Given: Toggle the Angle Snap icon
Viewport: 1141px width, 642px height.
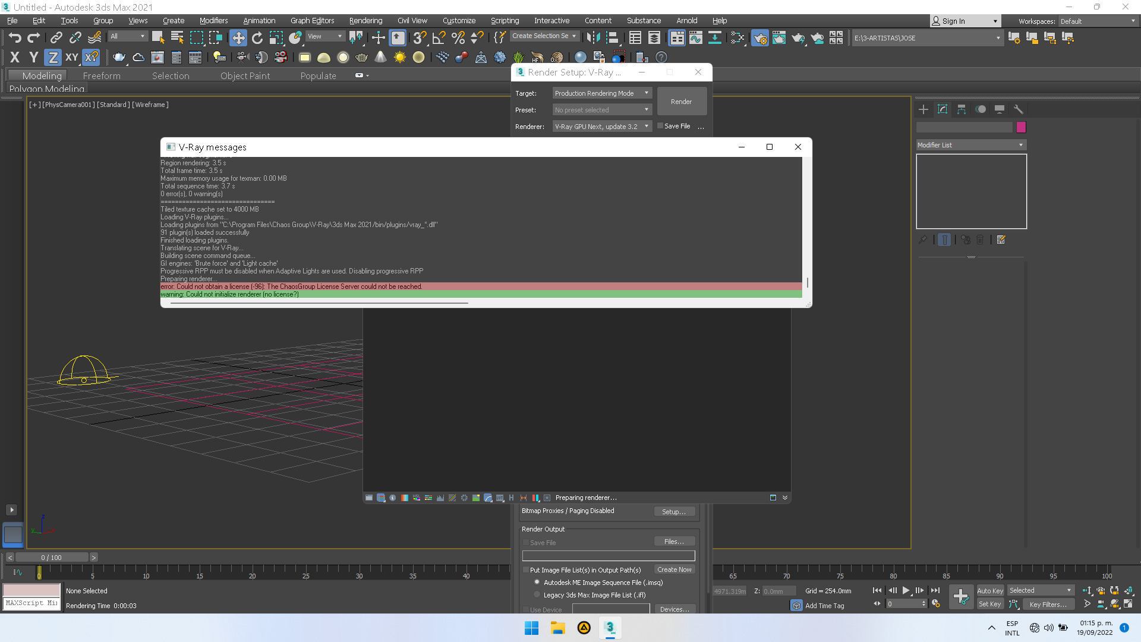Looking at the screenshot, I should pyautogui.click(x=439, y=38).
